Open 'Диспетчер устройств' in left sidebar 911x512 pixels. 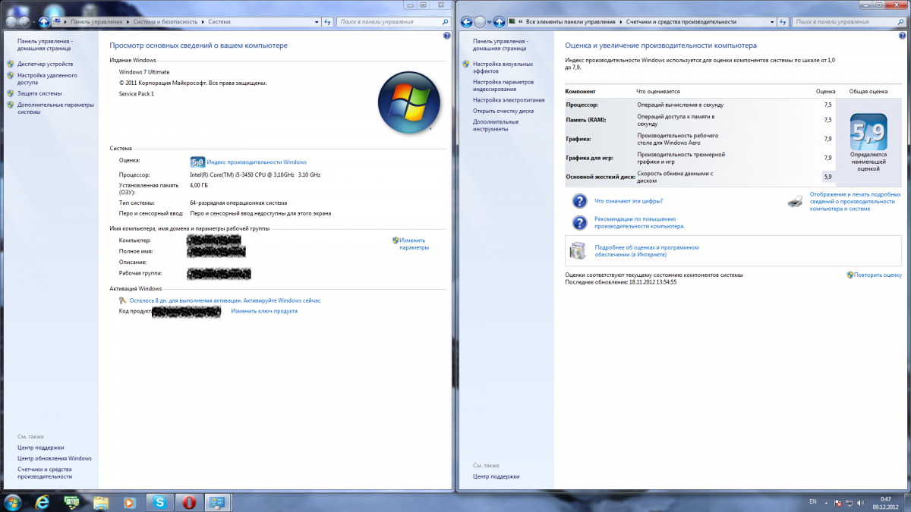point(46,64)
